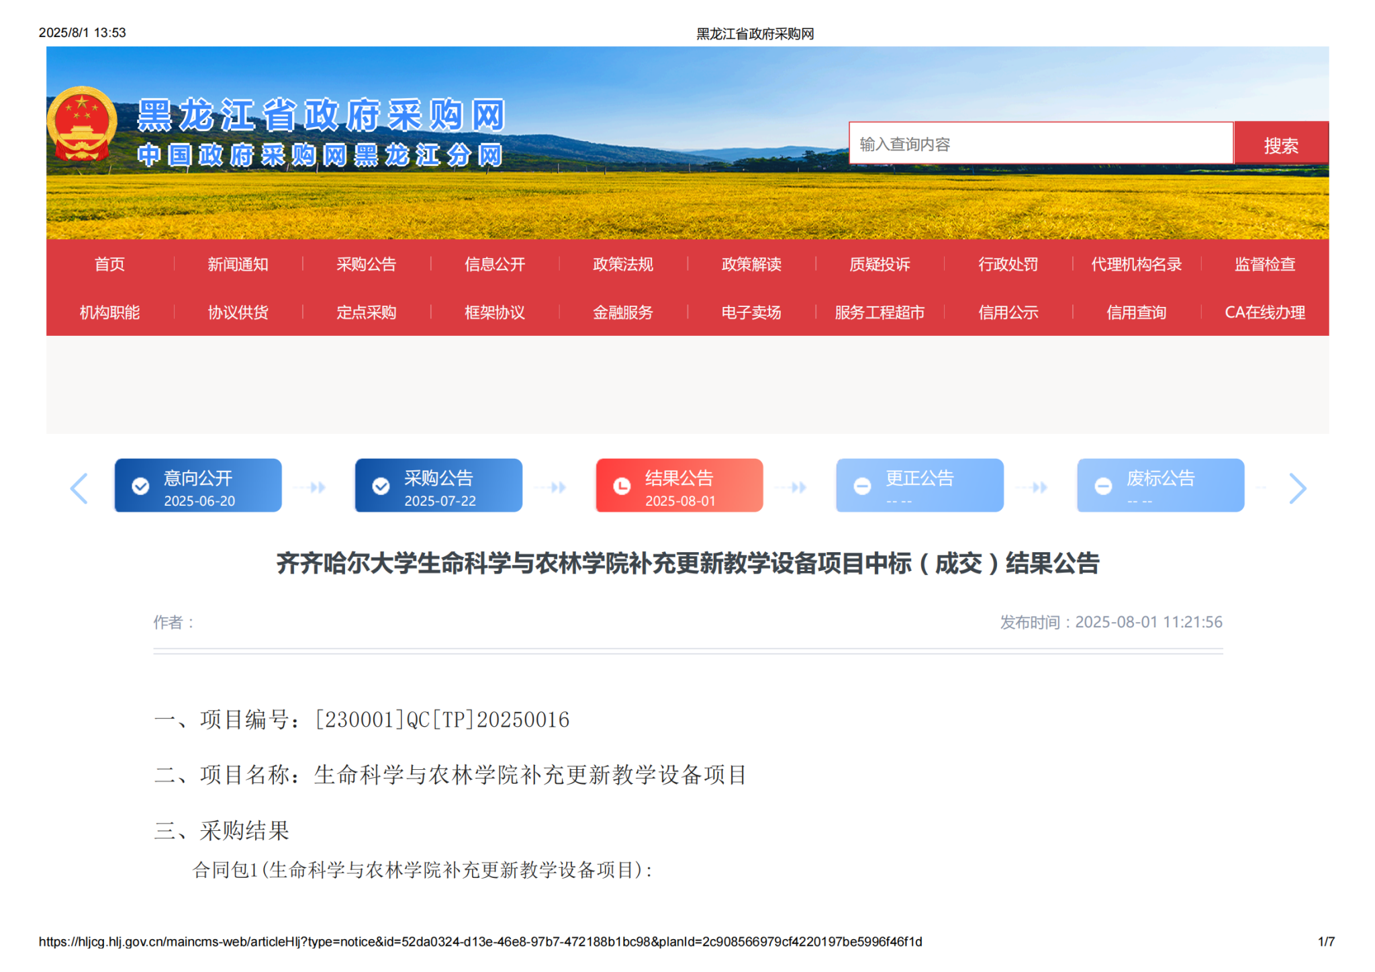
Task: Click the minus icon on 废标公告
Action: point(1103,486)
